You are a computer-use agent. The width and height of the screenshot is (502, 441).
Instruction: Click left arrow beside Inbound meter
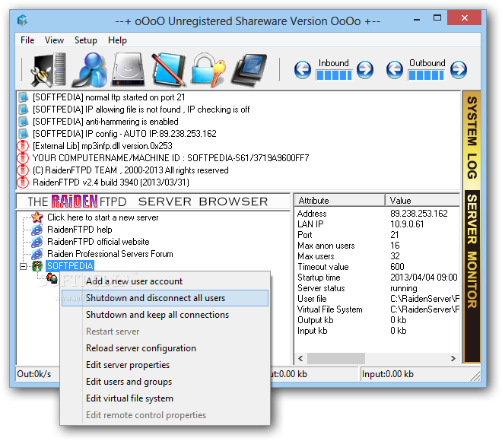click(x=303, y=69)
